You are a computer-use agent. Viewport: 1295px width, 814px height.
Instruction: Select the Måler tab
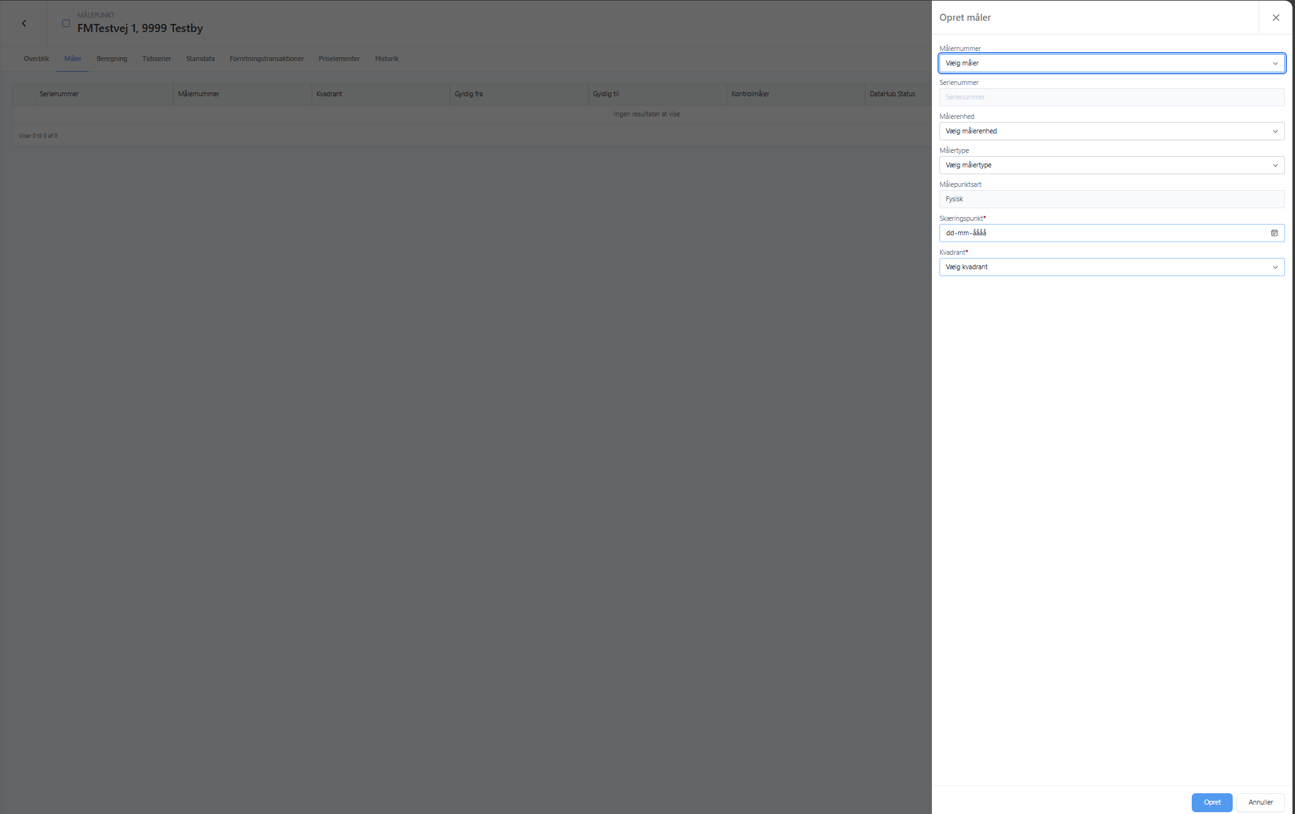click(73, 59)
